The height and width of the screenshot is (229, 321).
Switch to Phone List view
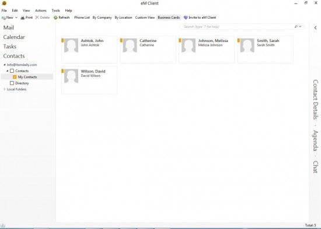pos(82,17)
